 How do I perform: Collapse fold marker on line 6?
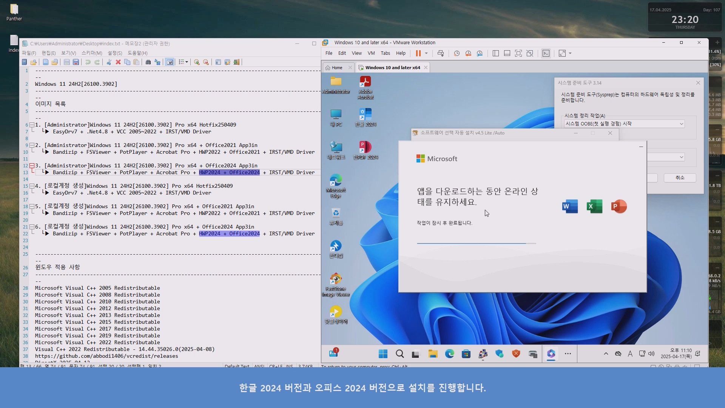pyautogui.click(x=32, y=125)
